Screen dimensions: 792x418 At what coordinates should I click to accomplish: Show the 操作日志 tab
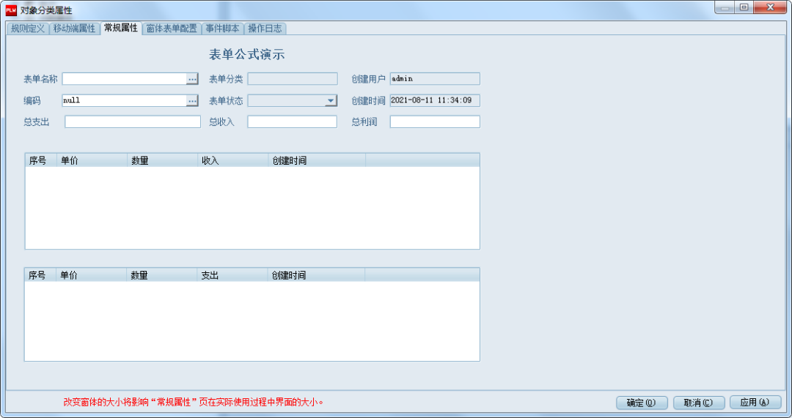coord(265,29)
